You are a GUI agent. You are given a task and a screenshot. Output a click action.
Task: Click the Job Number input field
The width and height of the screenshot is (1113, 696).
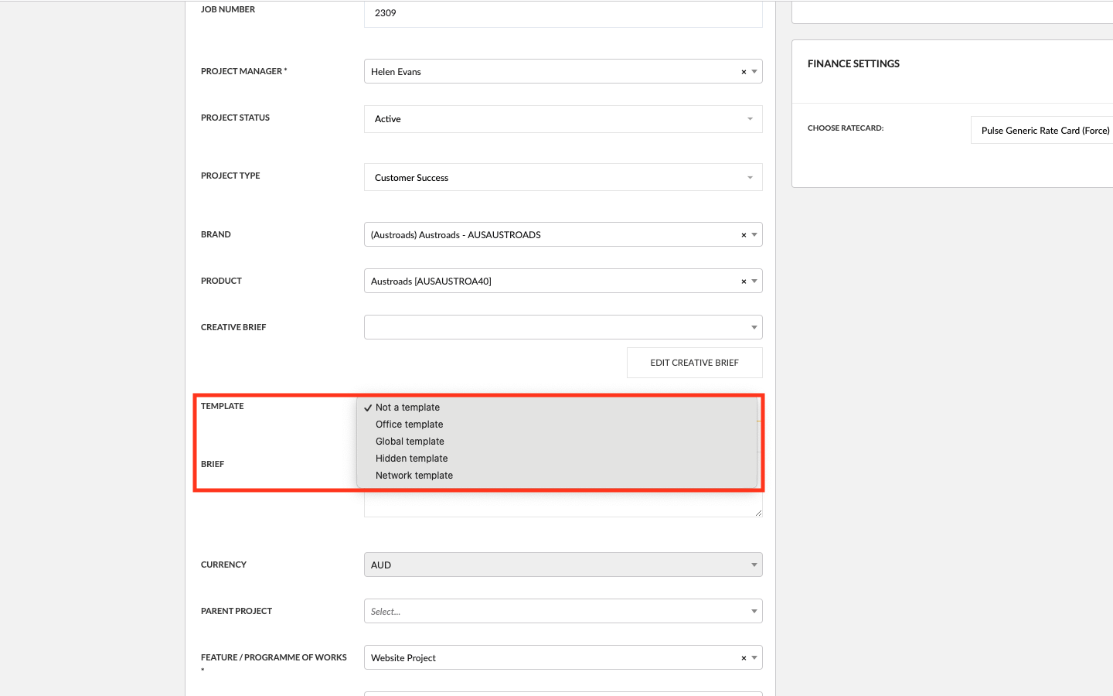563,13
